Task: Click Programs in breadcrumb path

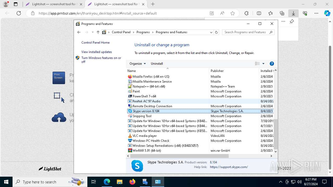Action: tap(143, 32)
